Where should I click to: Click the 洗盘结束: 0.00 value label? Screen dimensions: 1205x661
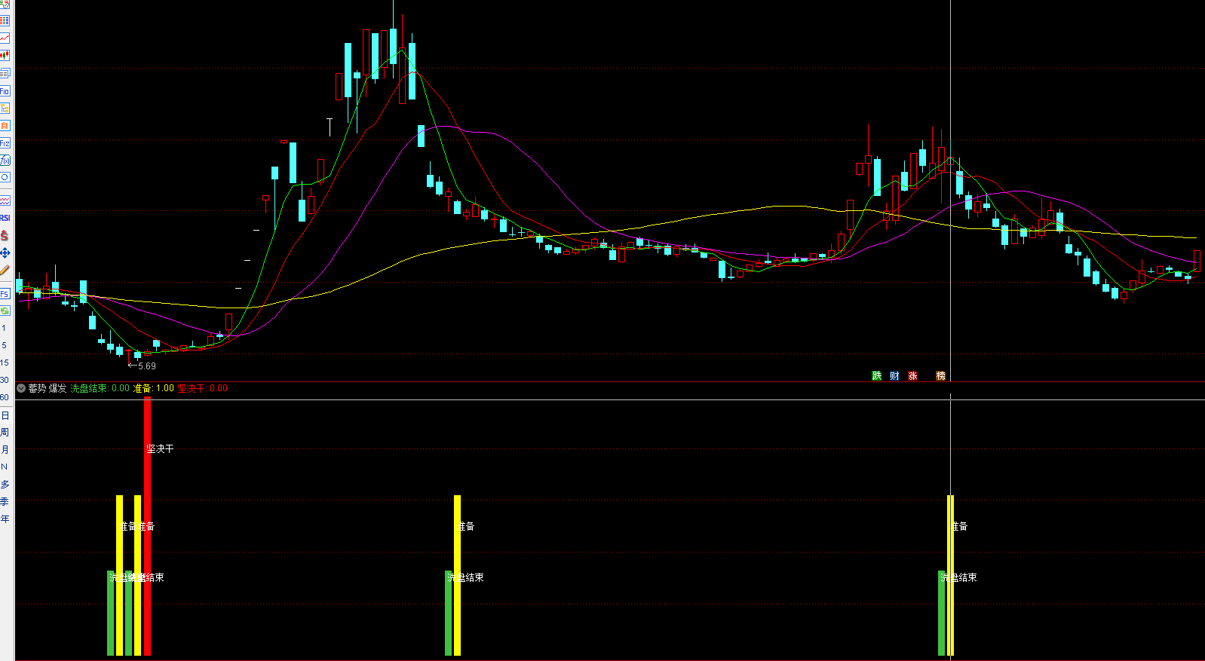pyautogui.click(x=100, y=388)
